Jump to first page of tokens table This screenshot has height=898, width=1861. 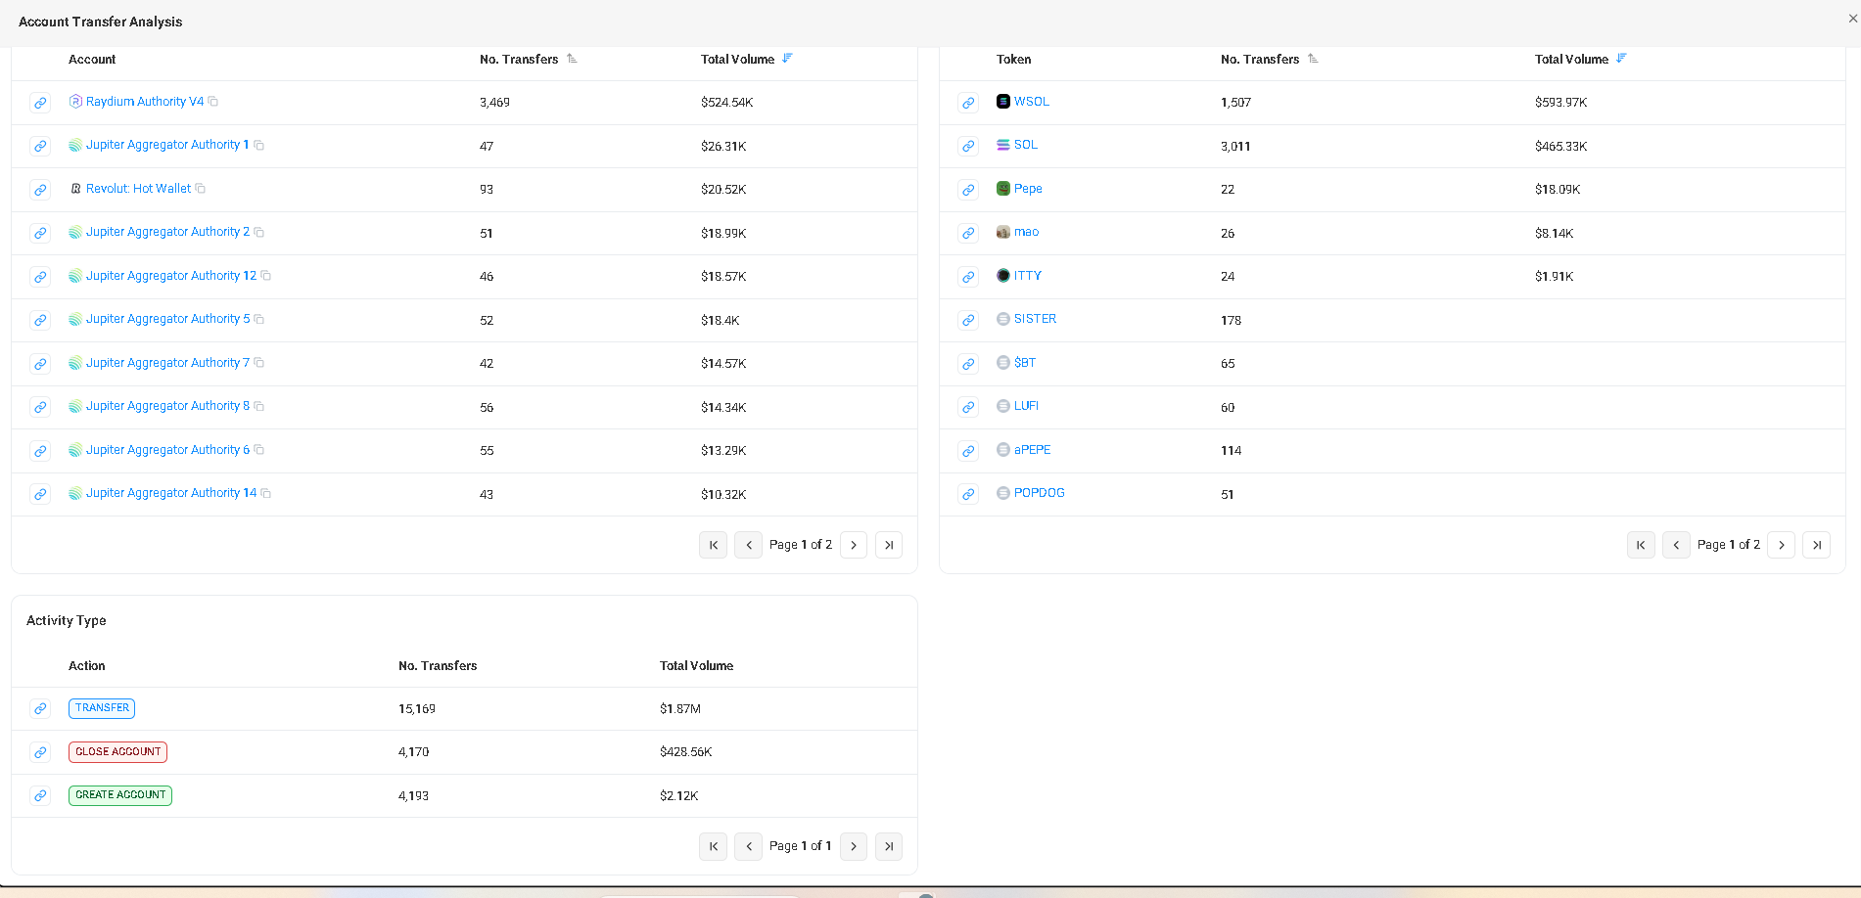pyautogui.click(x=1642, y=545)
